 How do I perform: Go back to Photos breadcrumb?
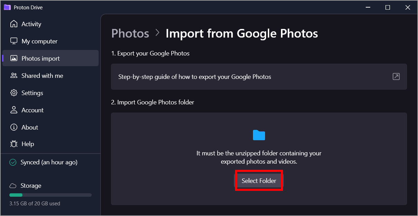click(x=130, y=33)
